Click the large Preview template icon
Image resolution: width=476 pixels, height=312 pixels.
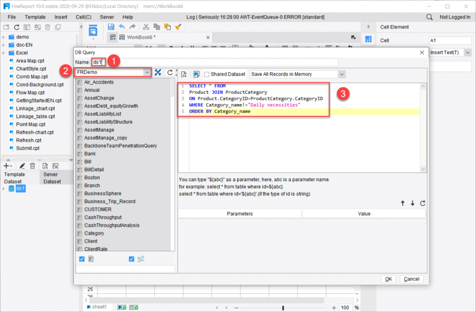click(93, 31)
